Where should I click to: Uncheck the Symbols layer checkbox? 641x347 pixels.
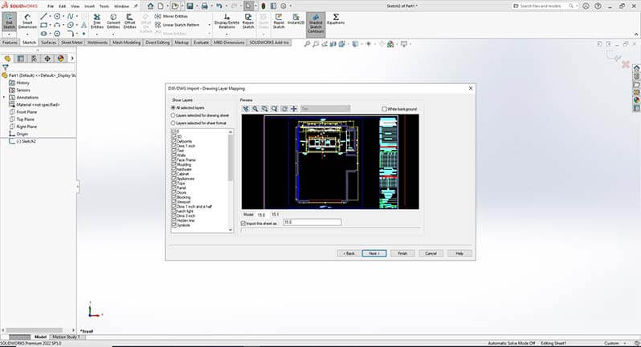pyautogui.click(x=174, y=225)
